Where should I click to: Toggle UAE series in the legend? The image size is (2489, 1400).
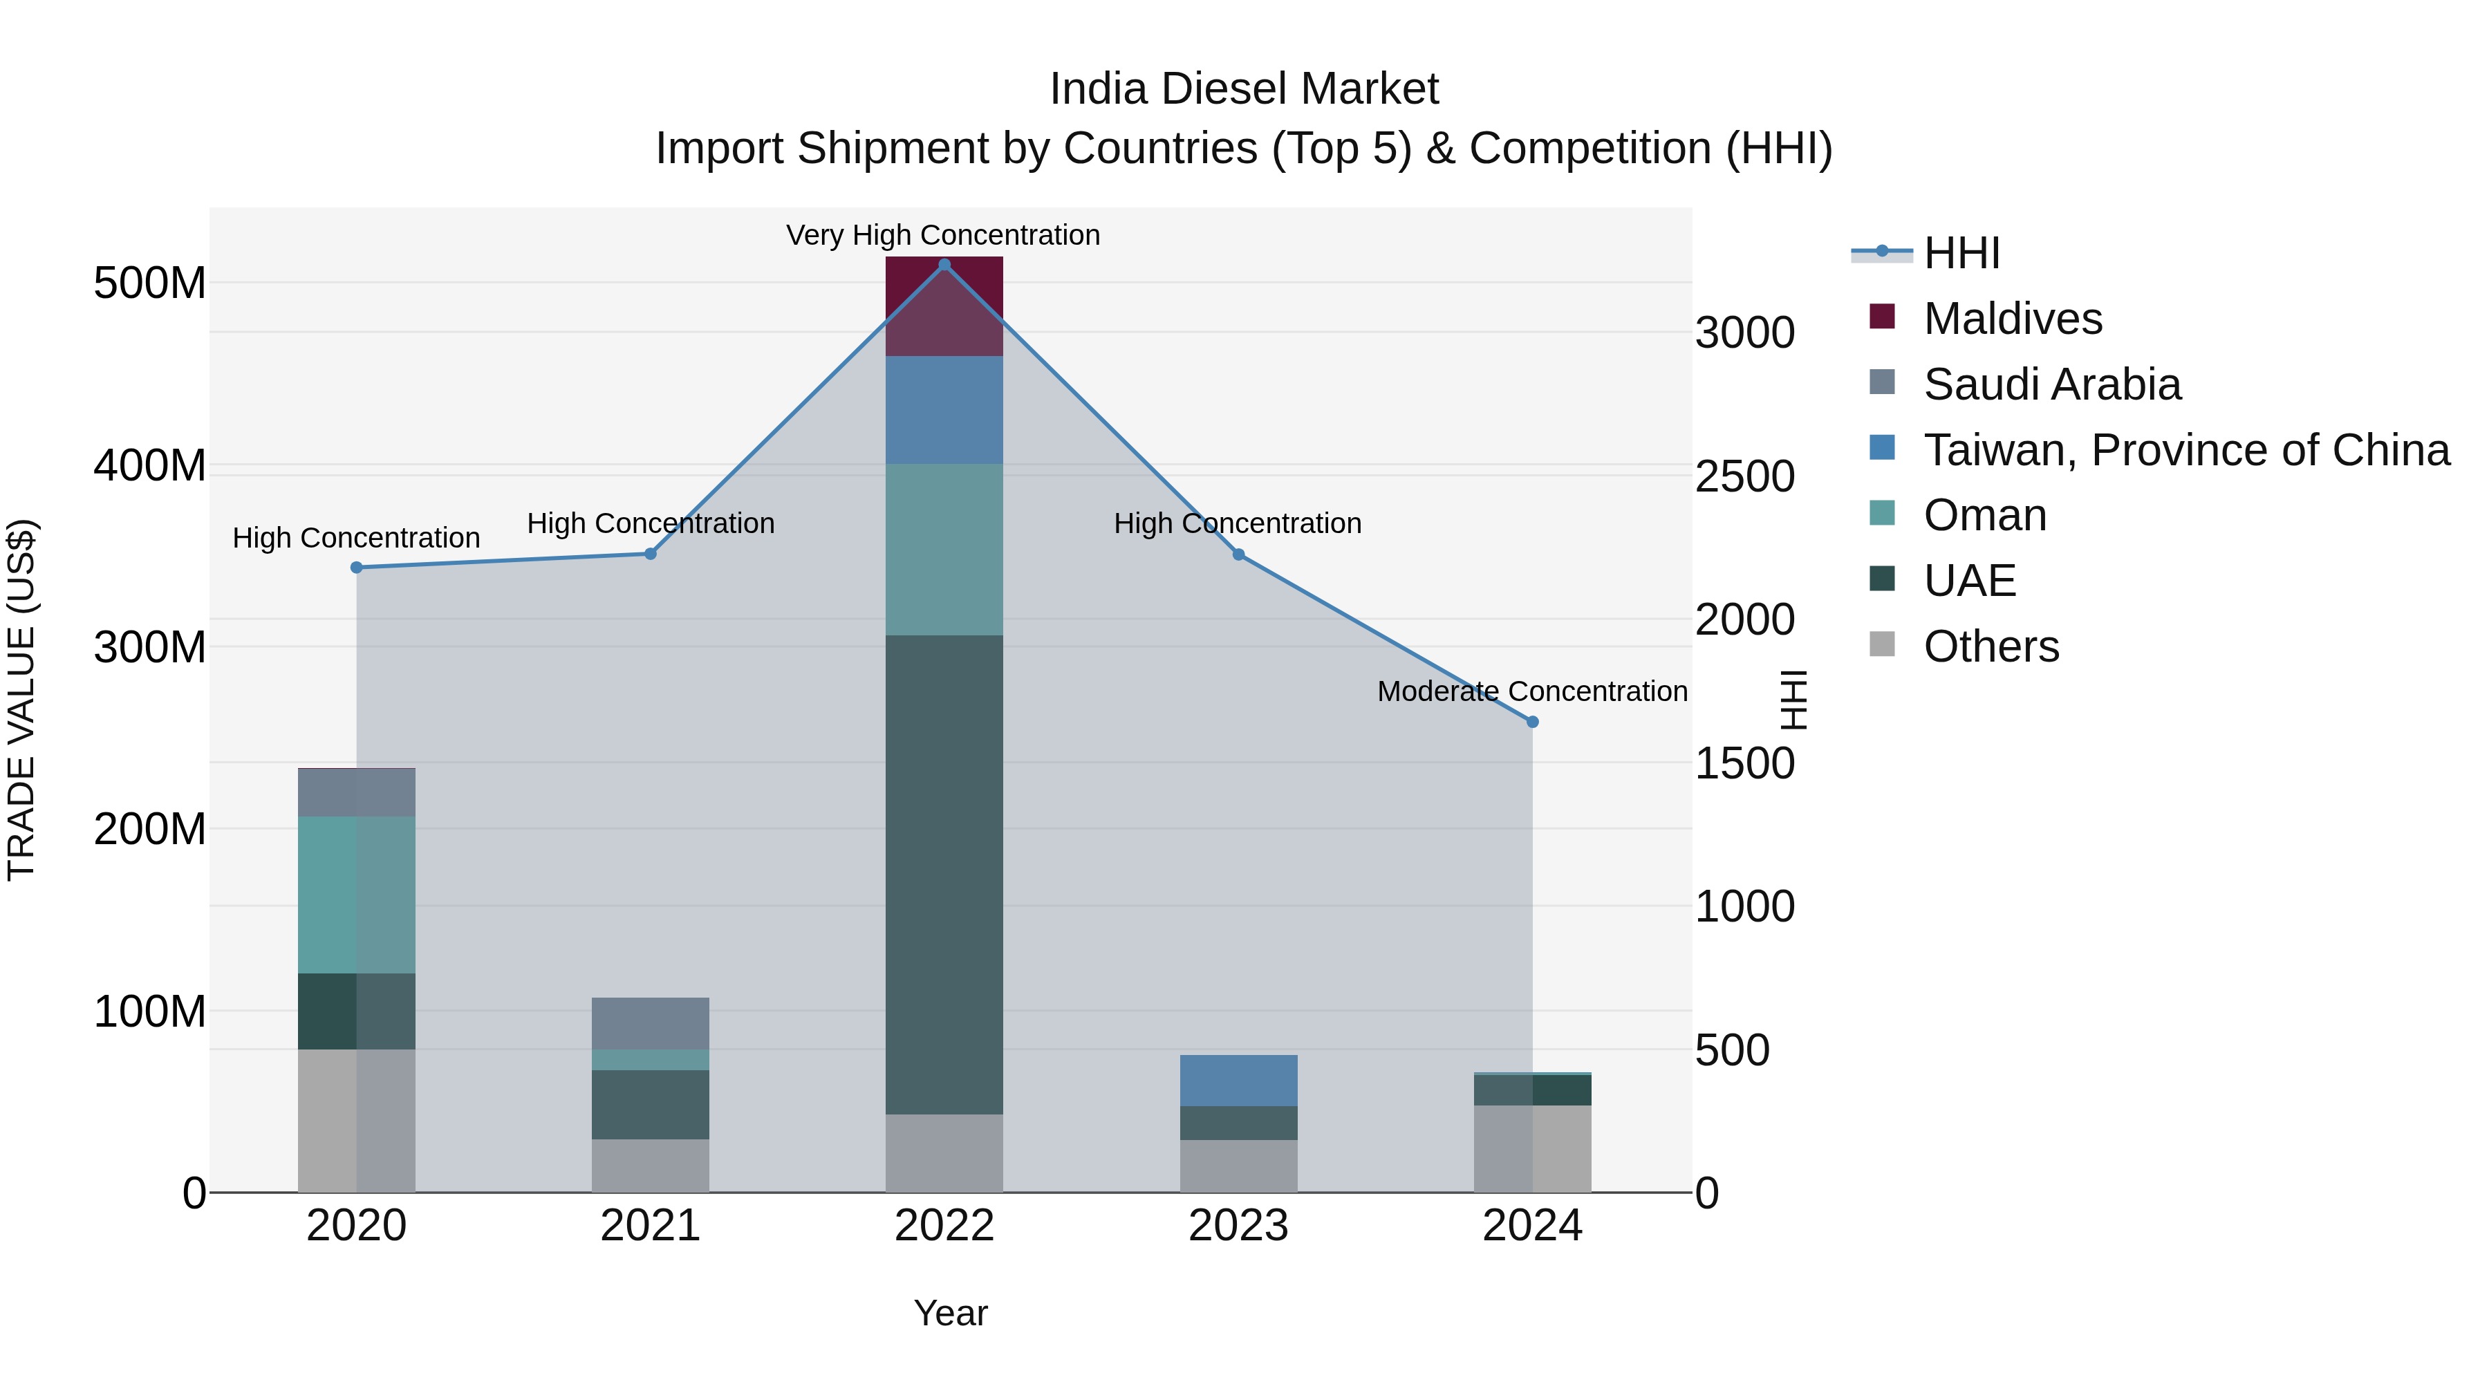pos(1942,581)
